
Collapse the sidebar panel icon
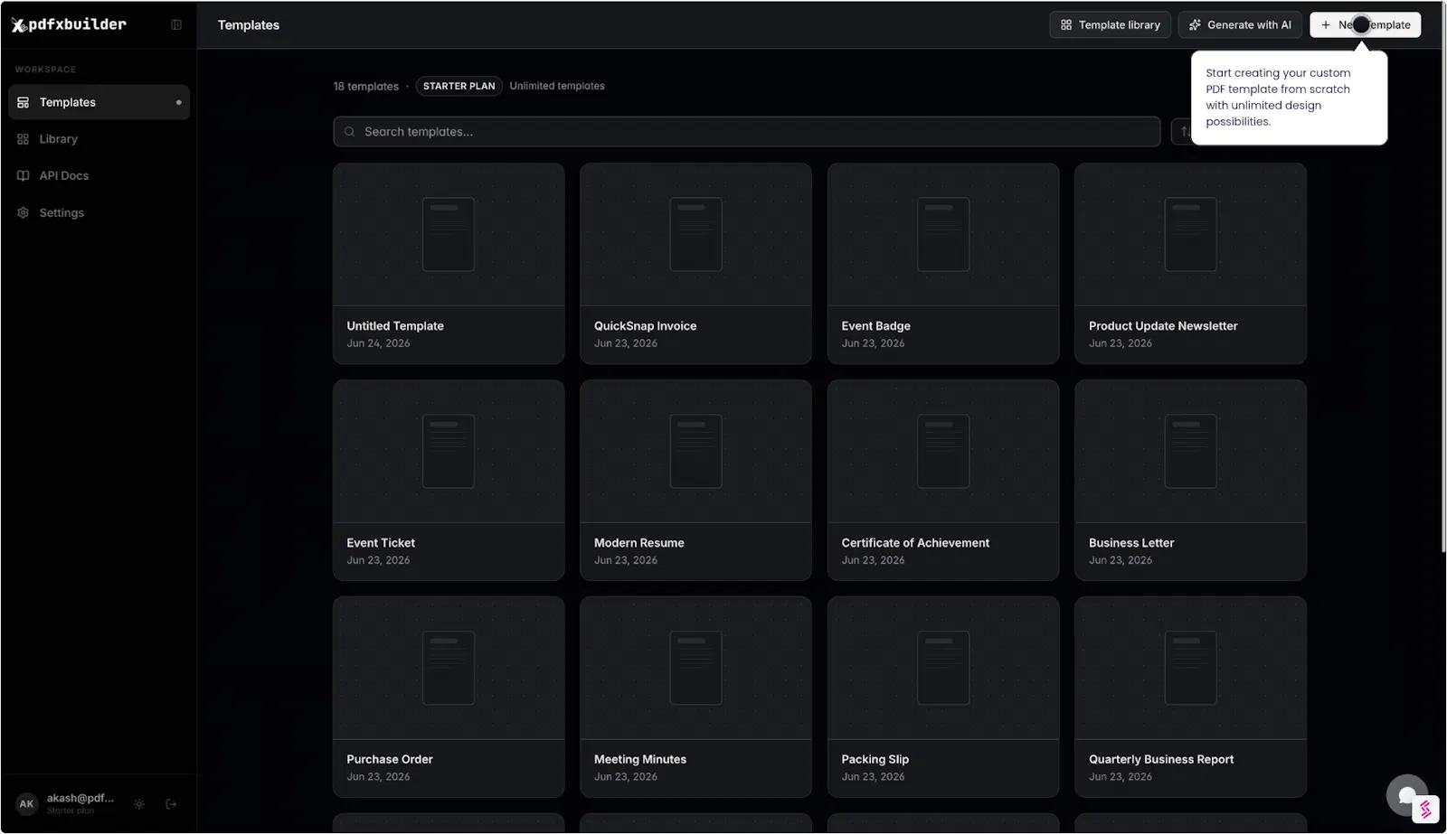pos(176,25)
